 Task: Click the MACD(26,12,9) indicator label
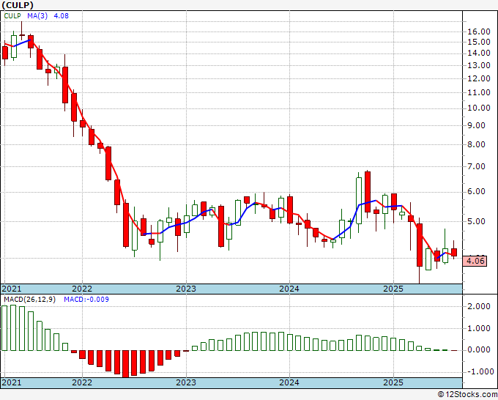pyautogui.click(x=29, y=300)
